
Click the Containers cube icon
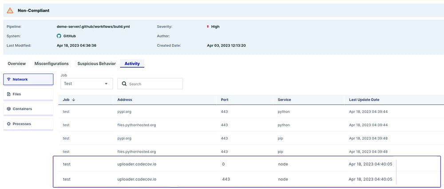pos(9,109)
